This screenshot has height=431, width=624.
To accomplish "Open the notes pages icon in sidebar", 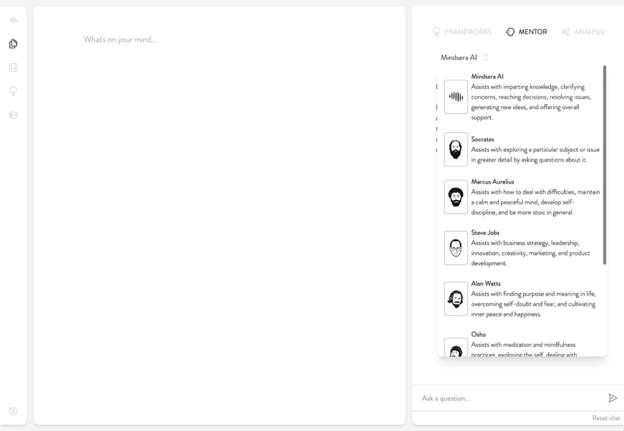I will click(13, 44).
